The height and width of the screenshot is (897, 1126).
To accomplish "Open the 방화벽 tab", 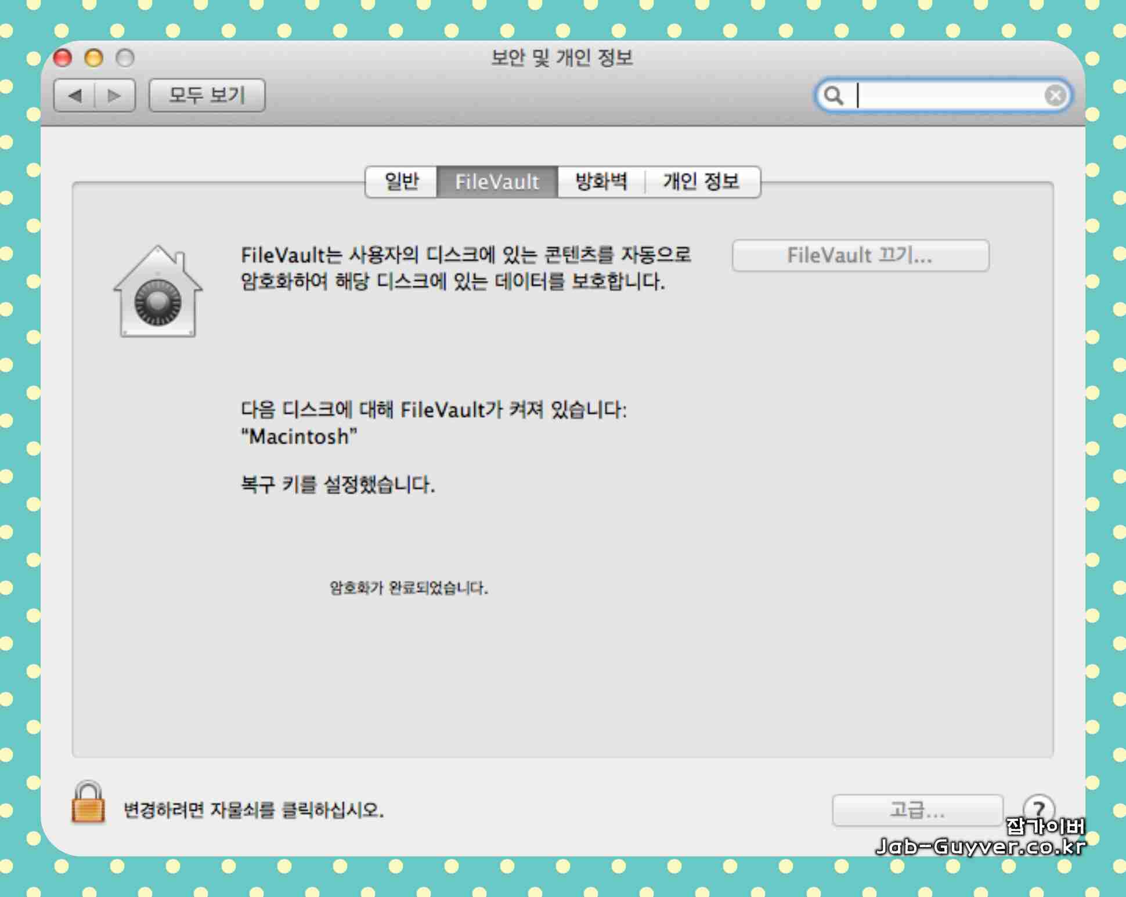I will click(601, 182).
